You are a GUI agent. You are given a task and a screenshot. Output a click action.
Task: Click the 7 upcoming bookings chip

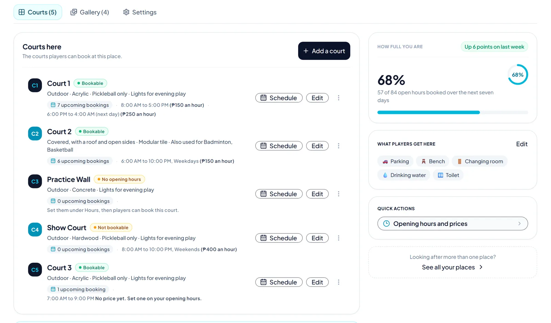click(80, 105)
